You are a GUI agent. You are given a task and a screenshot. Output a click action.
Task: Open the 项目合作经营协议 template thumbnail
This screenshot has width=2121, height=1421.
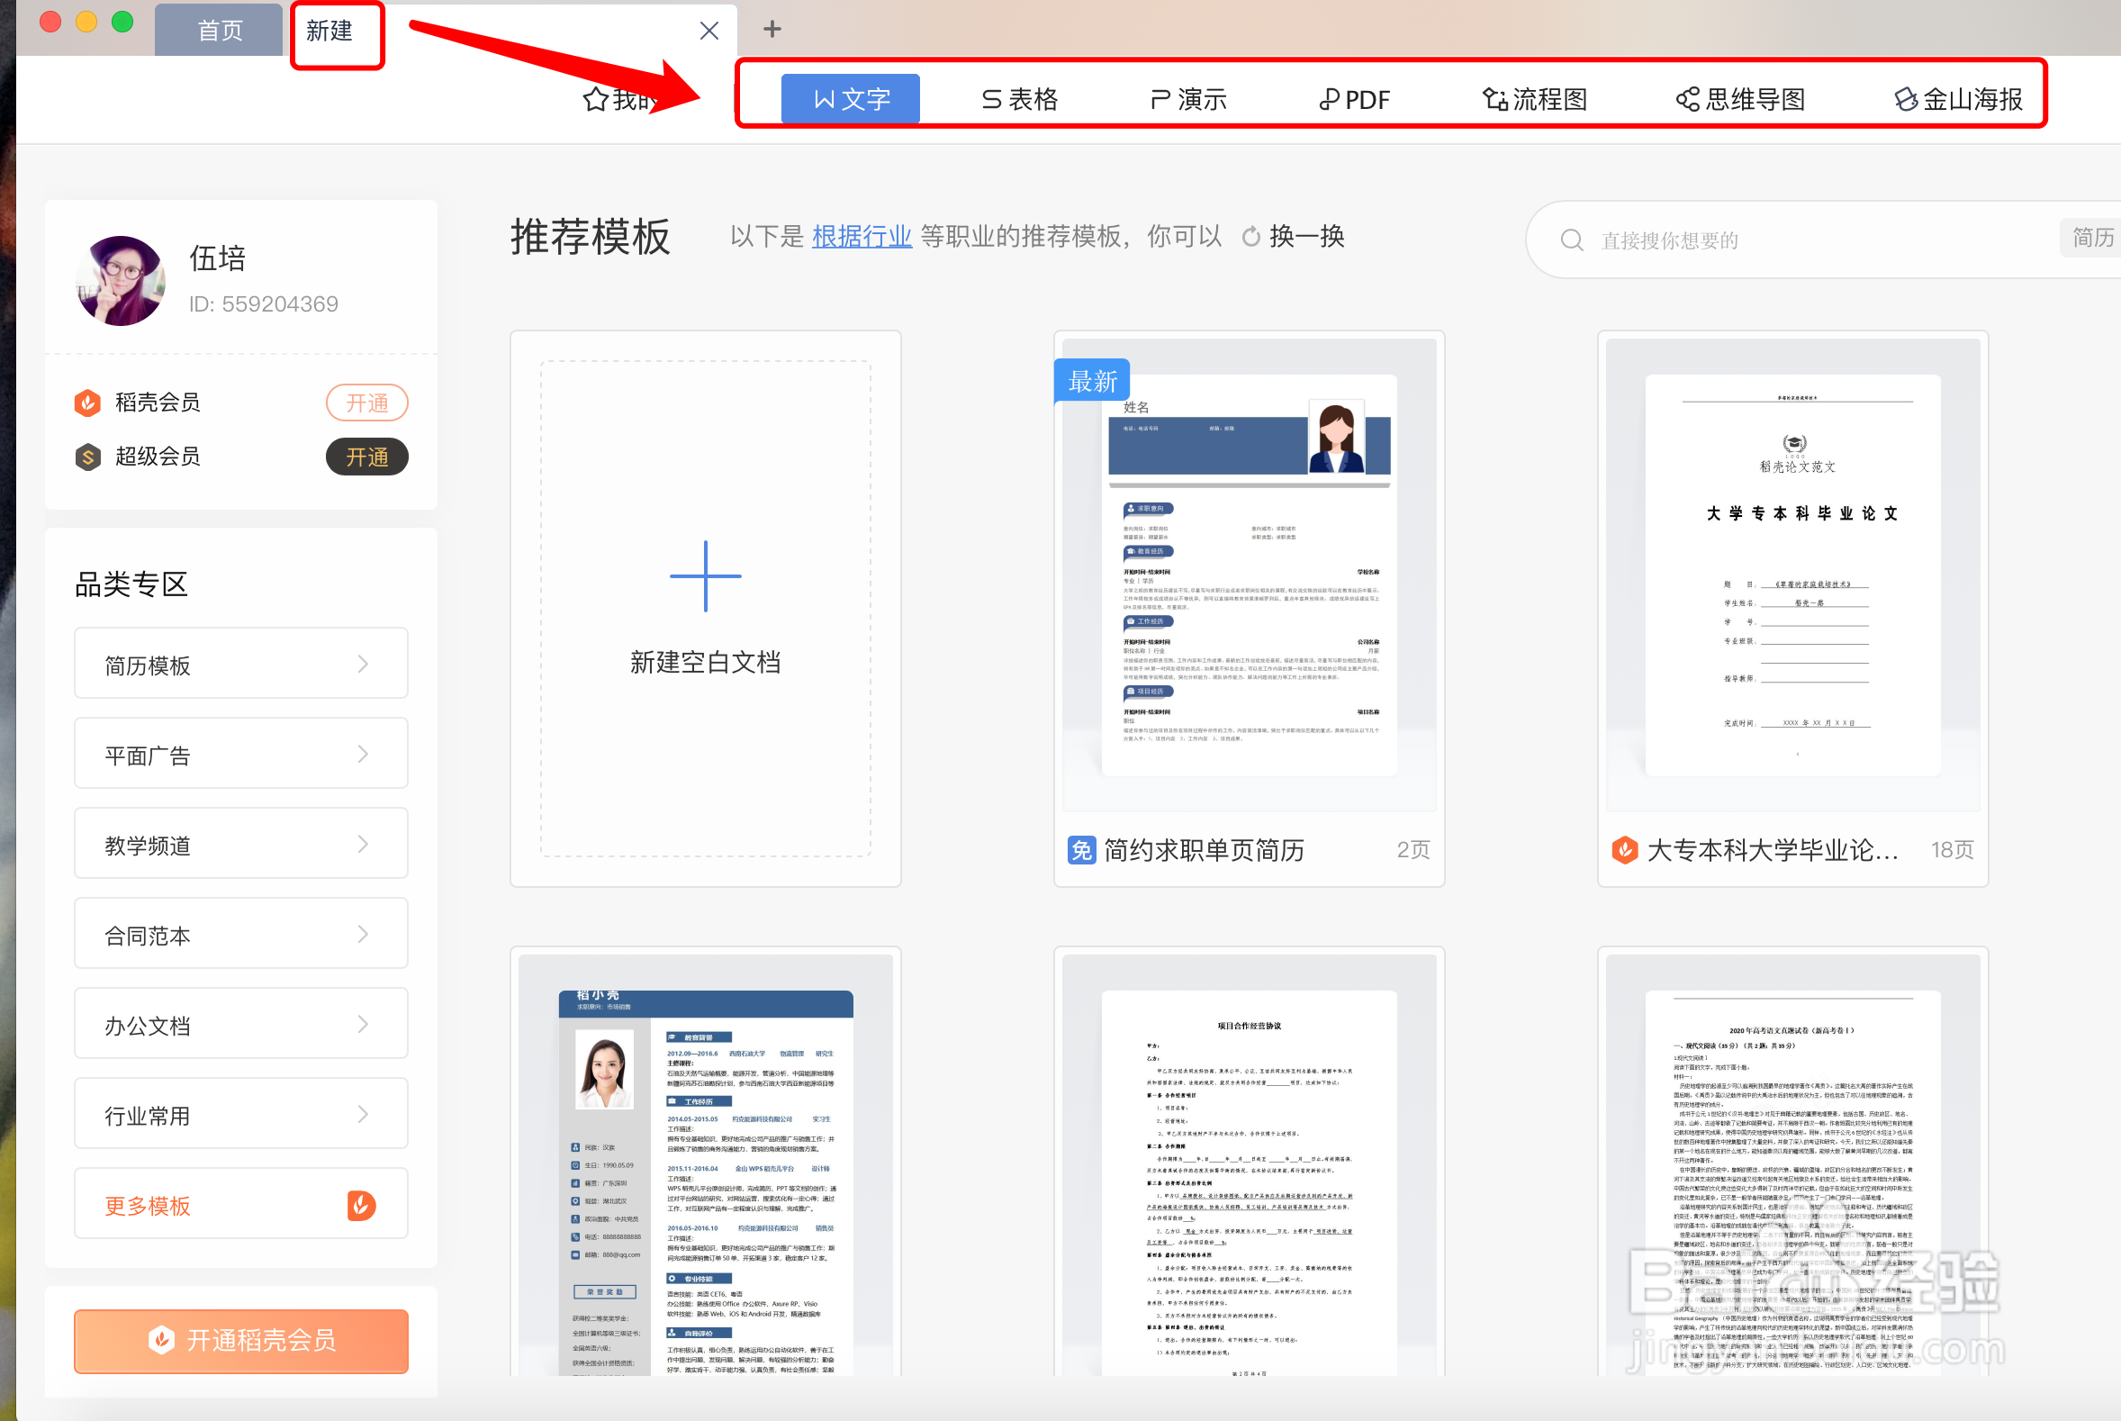point(1250,1164)
